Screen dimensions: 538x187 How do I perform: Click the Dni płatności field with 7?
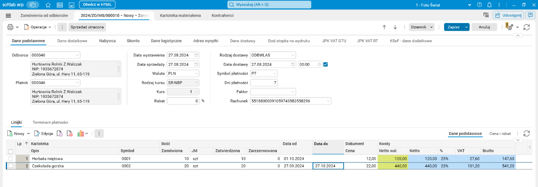click(x=264, y=82)
